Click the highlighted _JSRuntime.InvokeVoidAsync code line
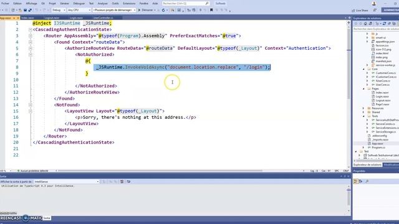Image resolution: width=399 pixels, height=224 pixels. coord(182,67)
